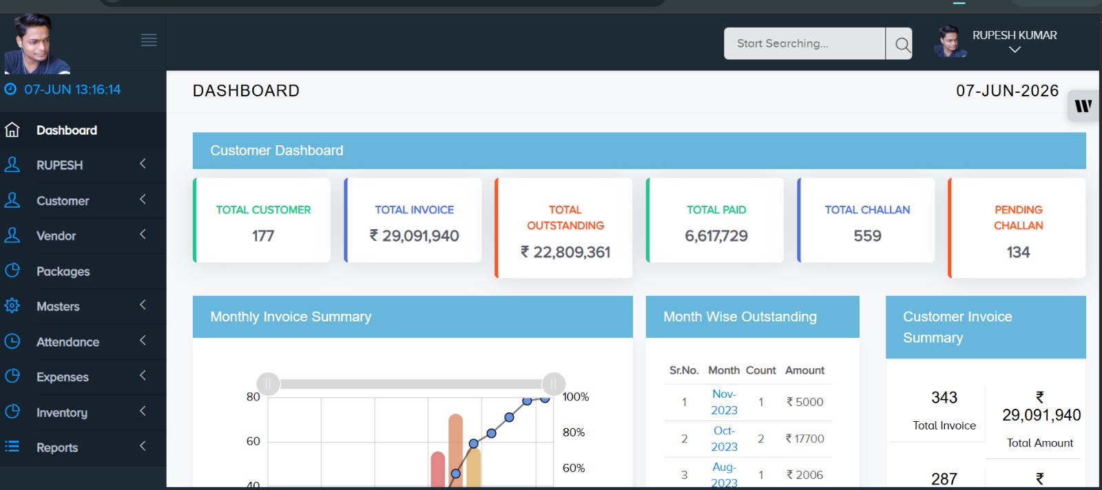Screen dimensions: 1102x490
Task: Click the hamburger menu icon in sidebar
Action: pos(149,40)
